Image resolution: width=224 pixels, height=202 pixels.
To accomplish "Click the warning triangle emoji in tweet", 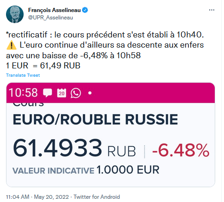I will tap(12, 45).
